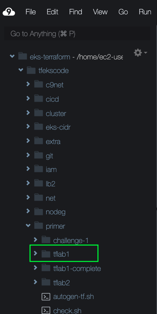Click the autogen-tf.sh shell file icon

coord(46,297)
